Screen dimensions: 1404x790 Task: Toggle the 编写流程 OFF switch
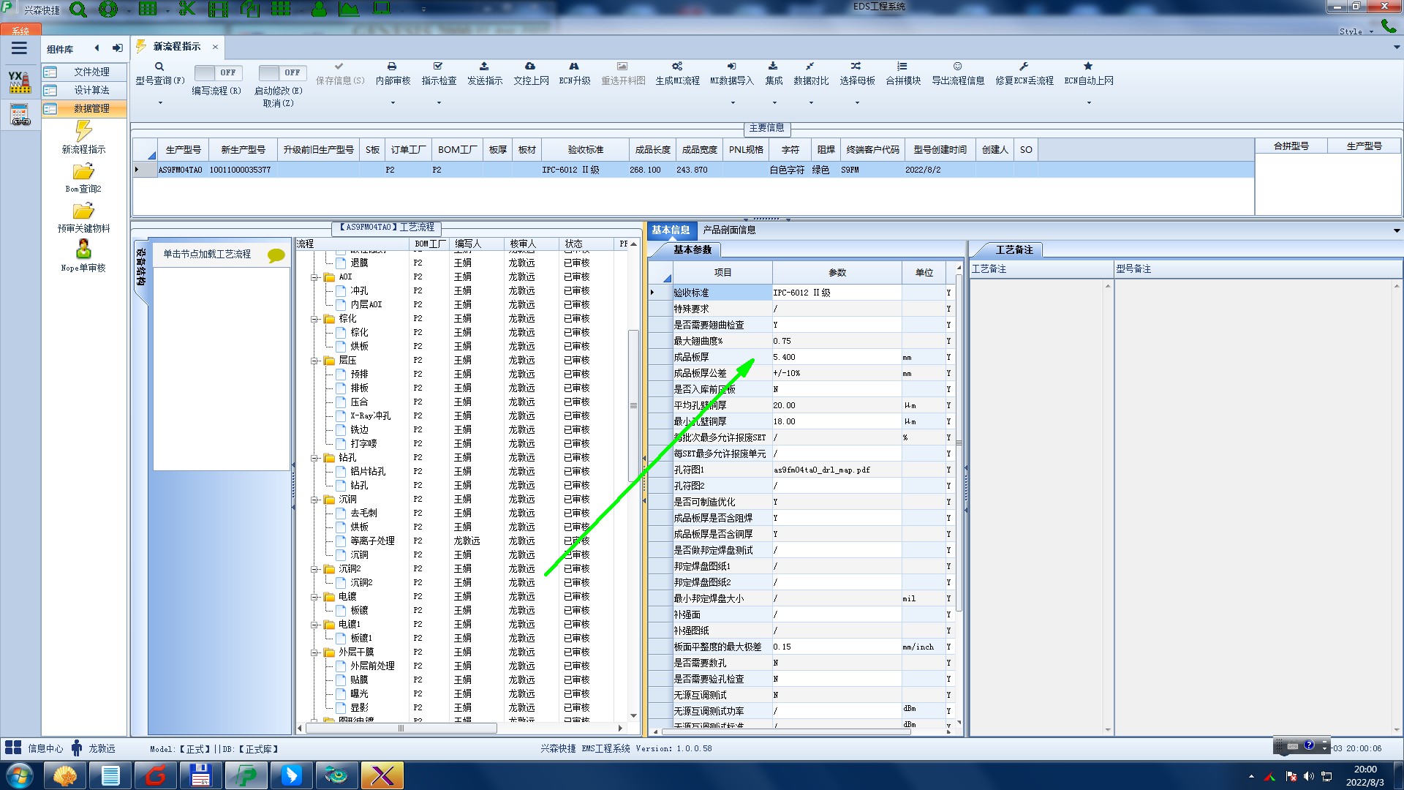pos(216,72)
